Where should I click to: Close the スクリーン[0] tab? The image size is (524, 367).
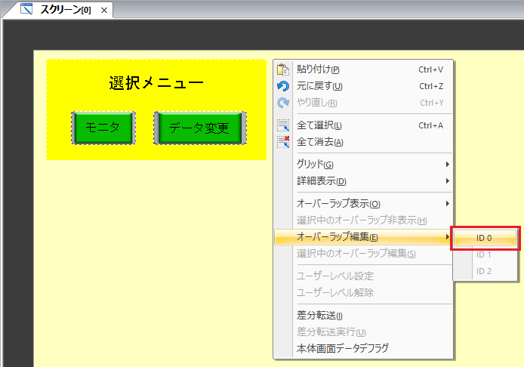click(x=103, y=10)
